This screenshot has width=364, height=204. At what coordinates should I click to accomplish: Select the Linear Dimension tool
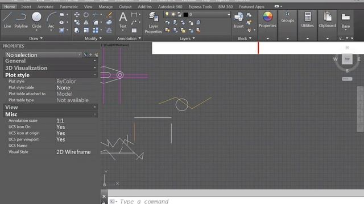(x=134, y=15)
